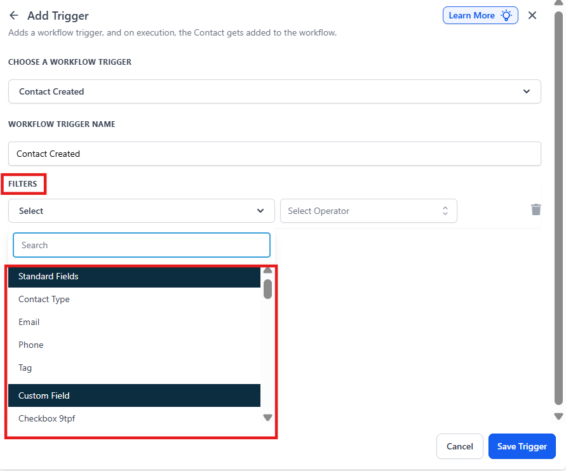Select Tag from Standard Fields
The width and height of the screenshot is (566, 471).
tap(25, 368)
